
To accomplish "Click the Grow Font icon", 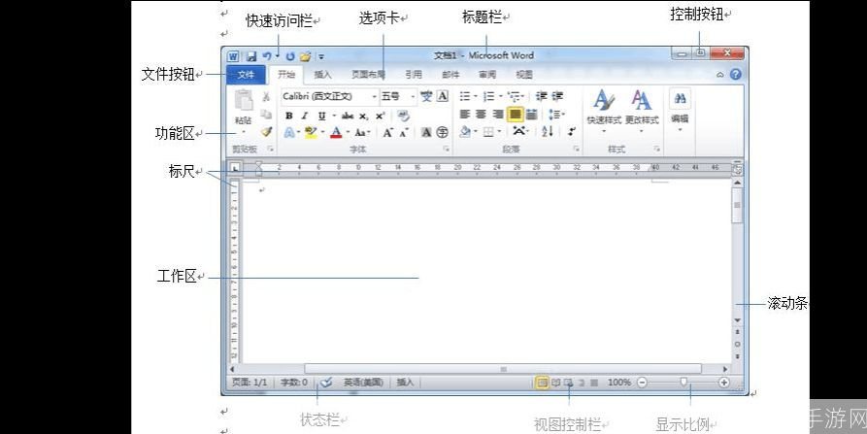I will [x=387, y=133].
